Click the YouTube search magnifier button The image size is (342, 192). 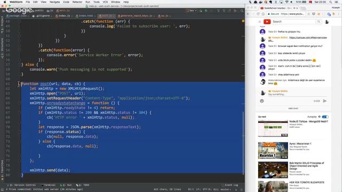[318, 21]
